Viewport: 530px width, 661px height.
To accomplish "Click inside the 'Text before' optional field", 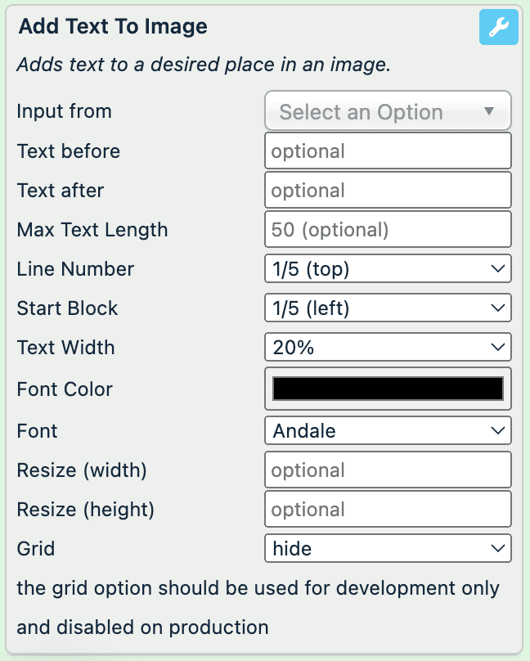I will [x=387, y=151].
